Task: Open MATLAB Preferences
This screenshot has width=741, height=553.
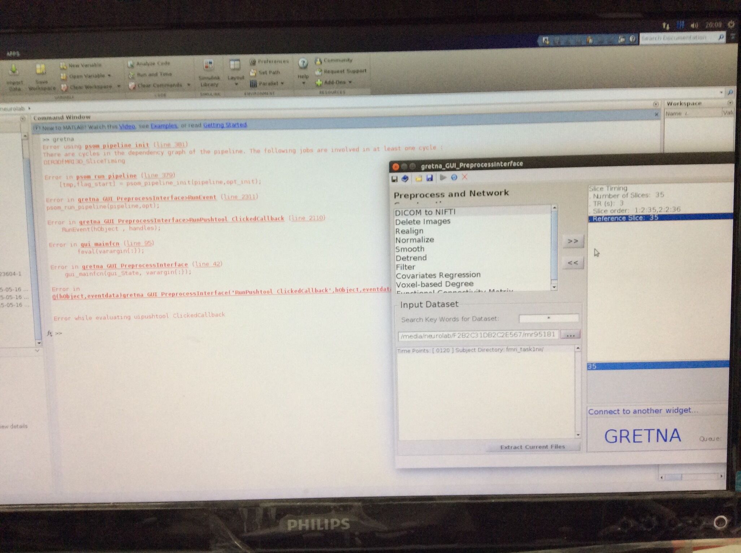Action: click(x=269, y=61)
